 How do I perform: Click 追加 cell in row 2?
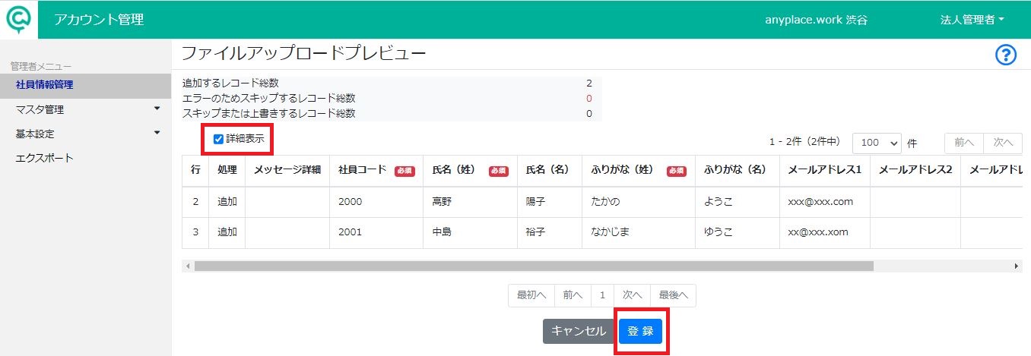[227, 202]
